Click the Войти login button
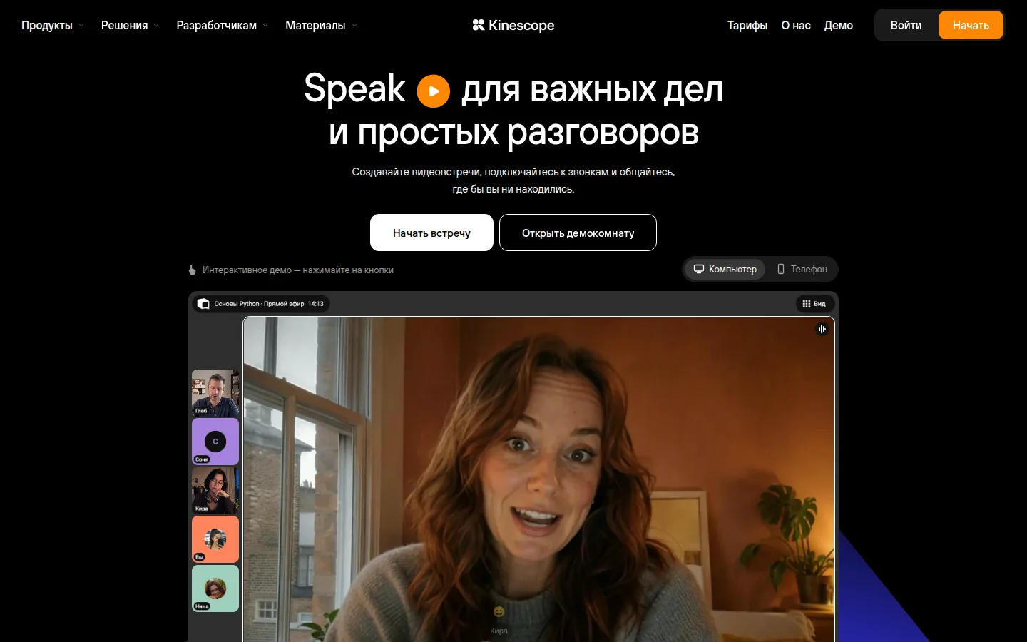This screenshot has height=642, width=1027. [906, 25]
